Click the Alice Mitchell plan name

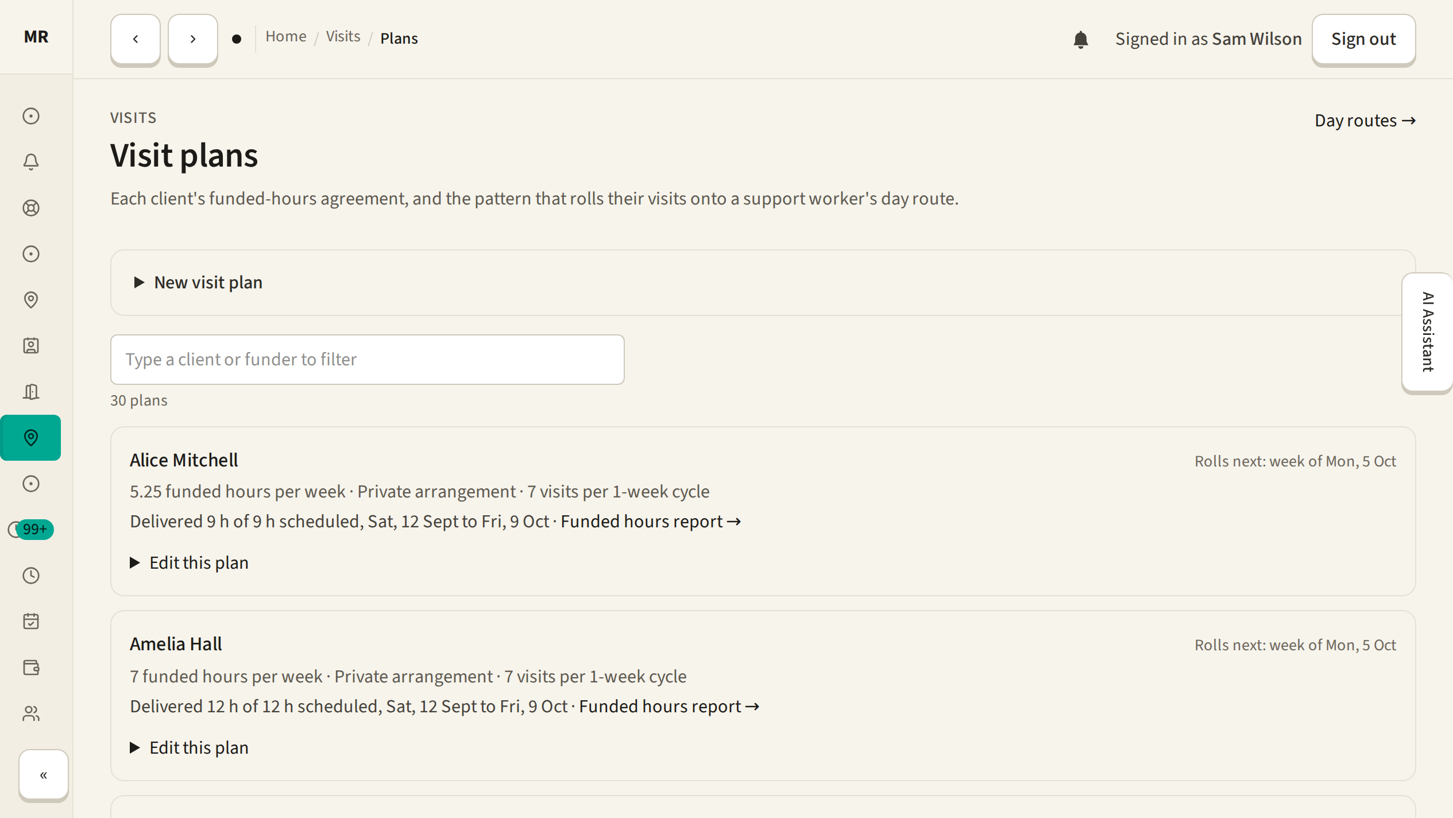[184, 461]
